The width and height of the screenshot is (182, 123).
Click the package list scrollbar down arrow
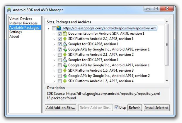[x=167, y=80]
